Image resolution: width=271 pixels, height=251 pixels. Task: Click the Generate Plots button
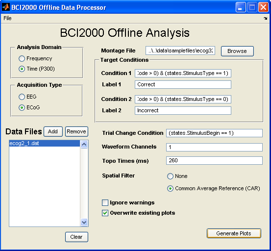pyautogui.click(x=234, y=233)
